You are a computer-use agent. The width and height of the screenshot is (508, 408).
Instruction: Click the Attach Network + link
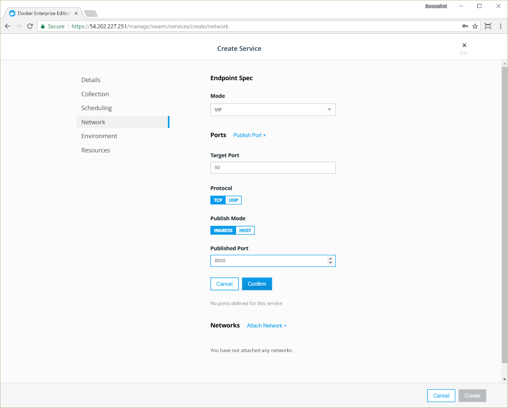[266, 326]
